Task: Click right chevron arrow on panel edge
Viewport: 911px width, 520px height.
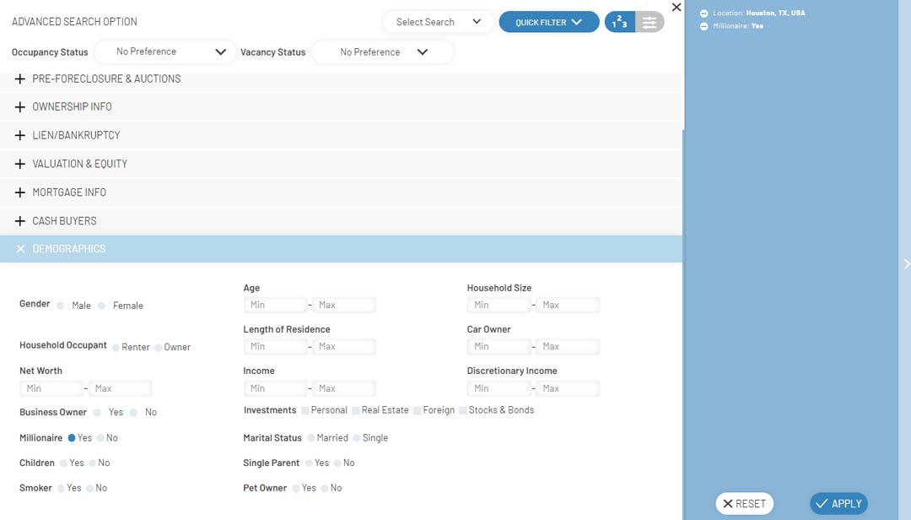Action: click(x=906, y=264)
